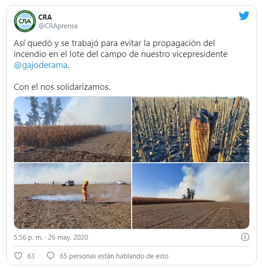The width and height of the screenshot is (262, 268).
Task: Click the 63 likes count
Action: [31, 256]
